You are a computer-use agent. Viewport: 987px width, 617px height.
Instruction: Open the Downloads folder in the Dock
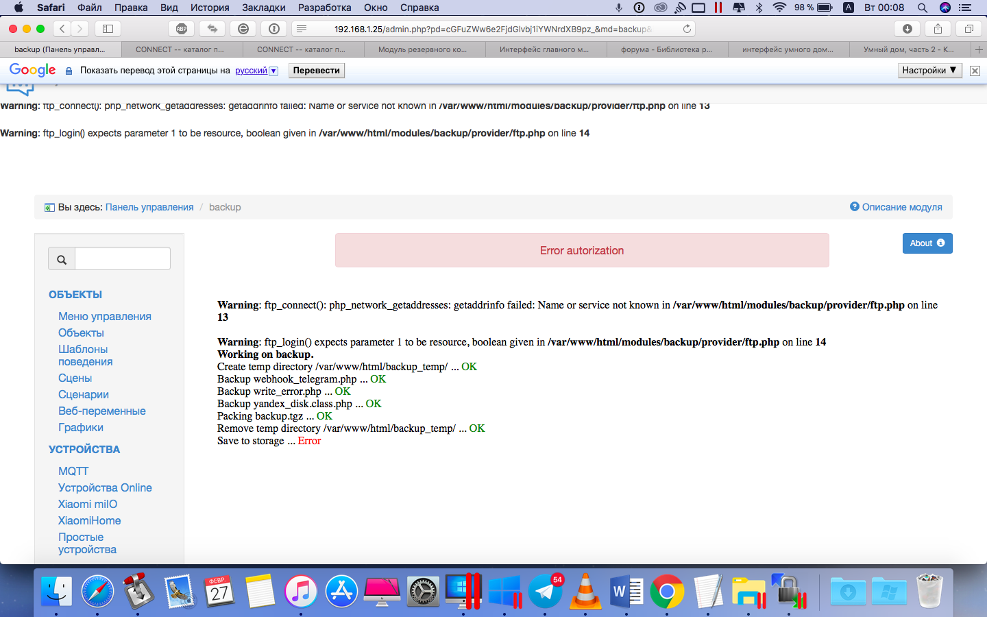[847, 591]
